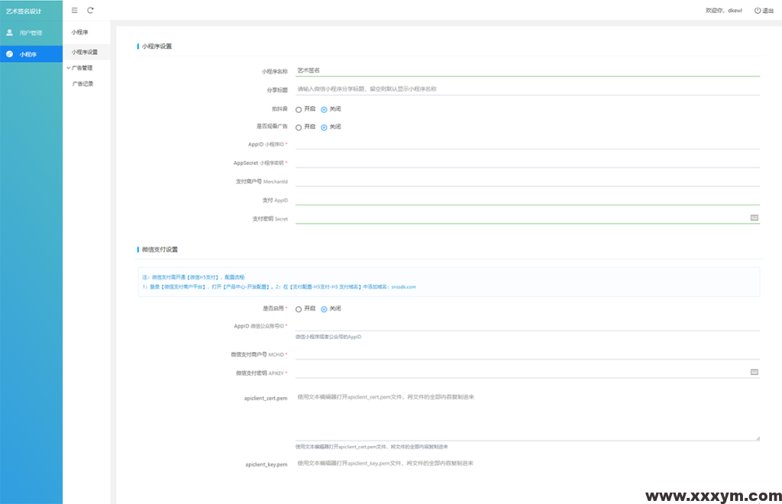Click keyboard icon in 支付密钥 Secret field
Image resolution: width=782 pixels, height=504 pixels.
point(754,218)
